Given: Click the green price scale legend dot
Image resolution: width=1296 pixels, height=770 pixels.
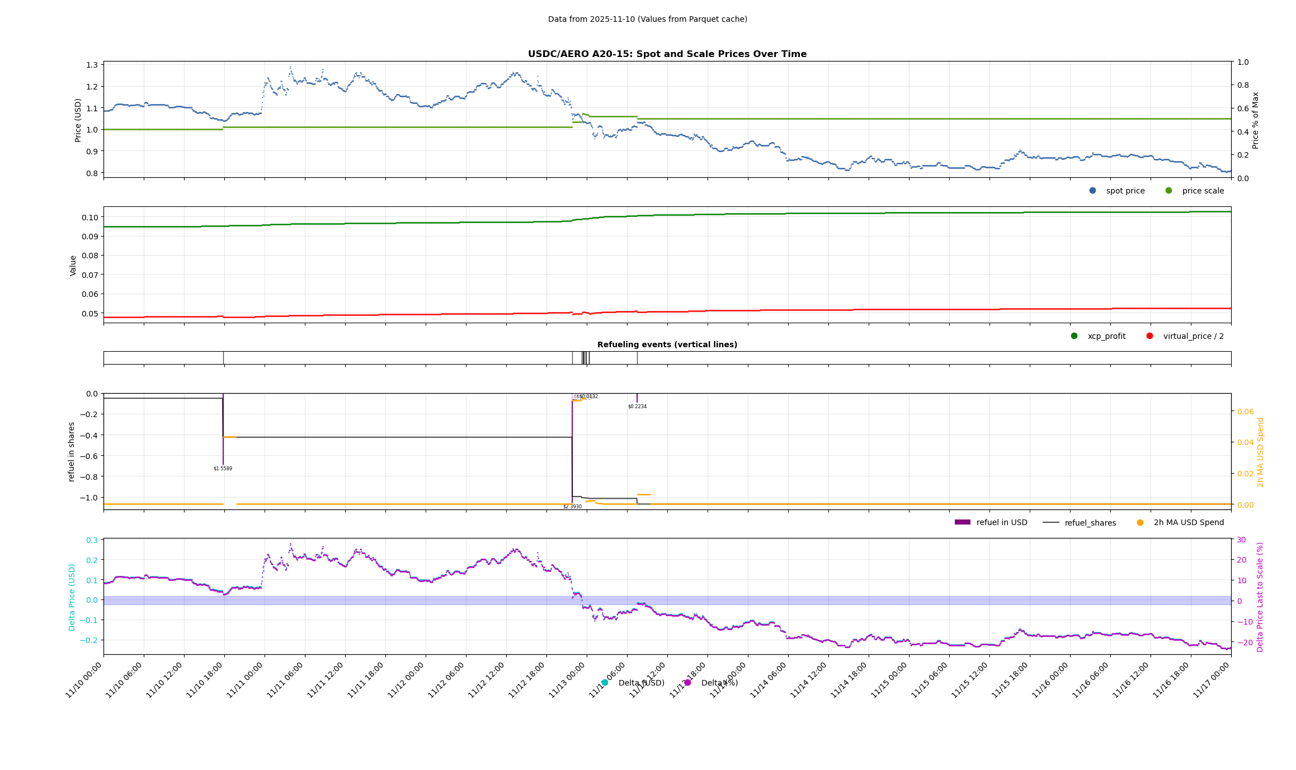Looking at the screenshot, I should (x=1168, y=191).
